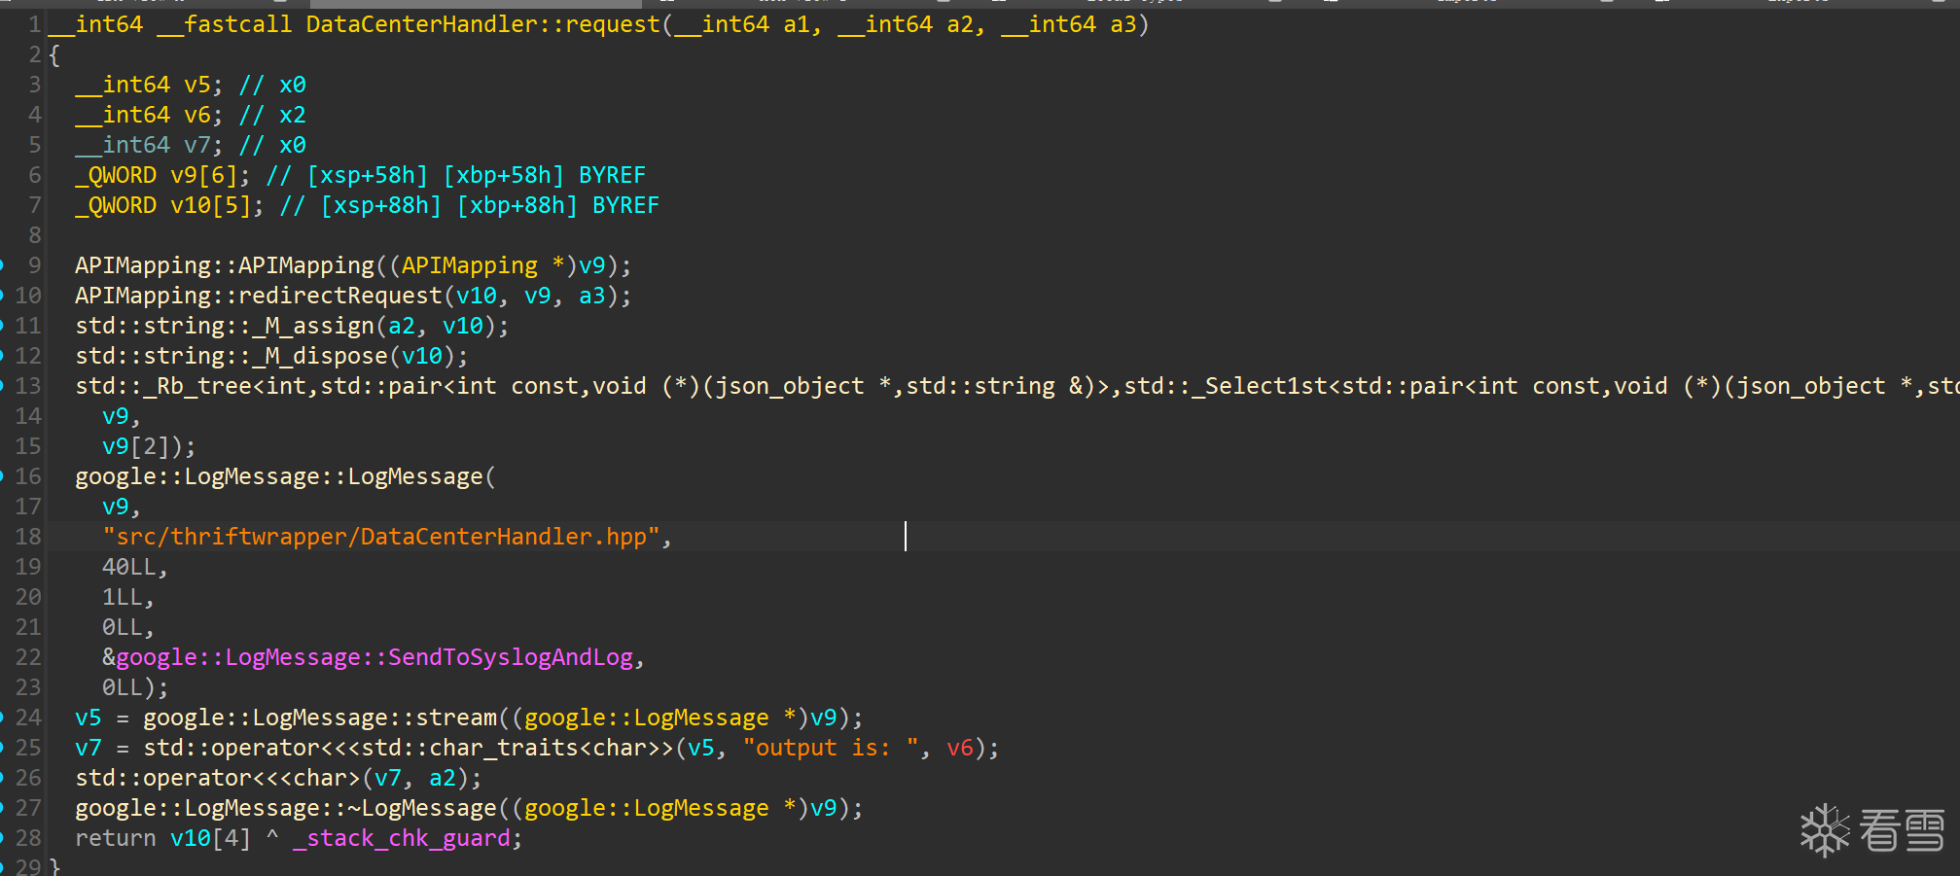Screen dimensions: 1960x876
Task: Click the '[xsp+88h]' stack offset comment
Action: [x=381, y=205]
